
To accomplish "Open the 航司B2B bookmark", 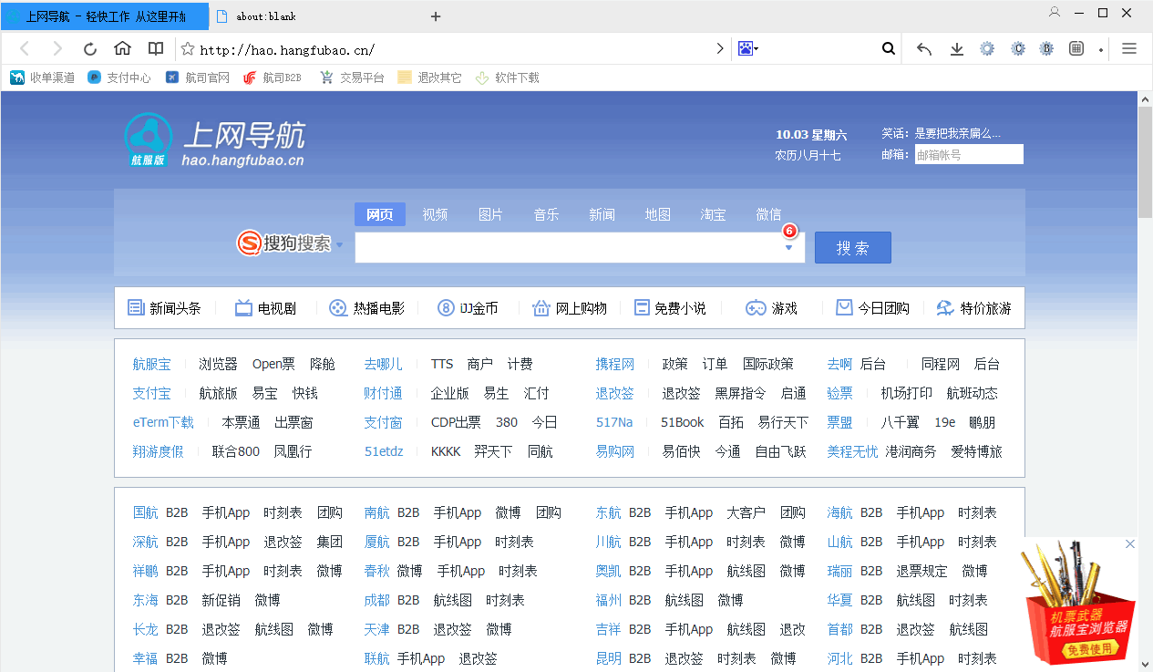I will pyautogui.click(x=273, y=78).
